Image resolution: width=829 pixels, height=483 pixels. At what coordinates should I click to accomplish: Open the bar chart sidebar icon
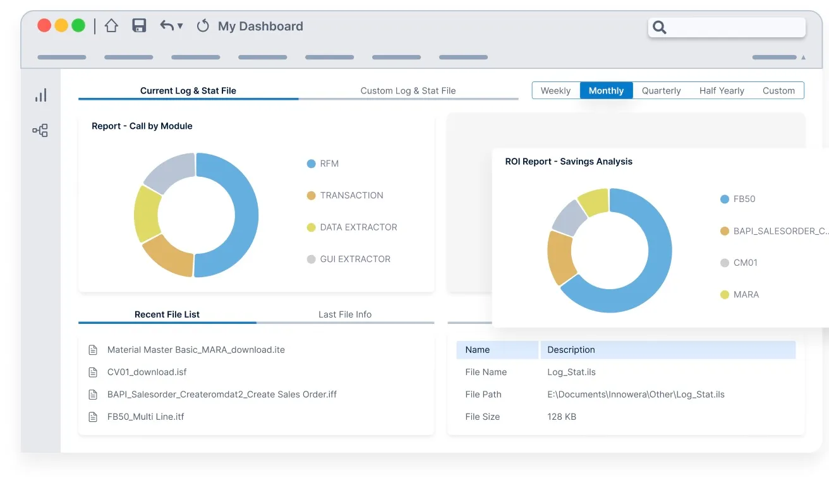coord(40,95)
